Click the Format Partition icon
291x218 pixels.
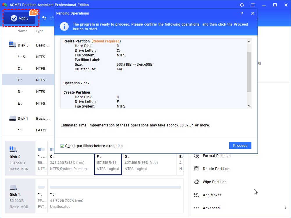(197, 156)
